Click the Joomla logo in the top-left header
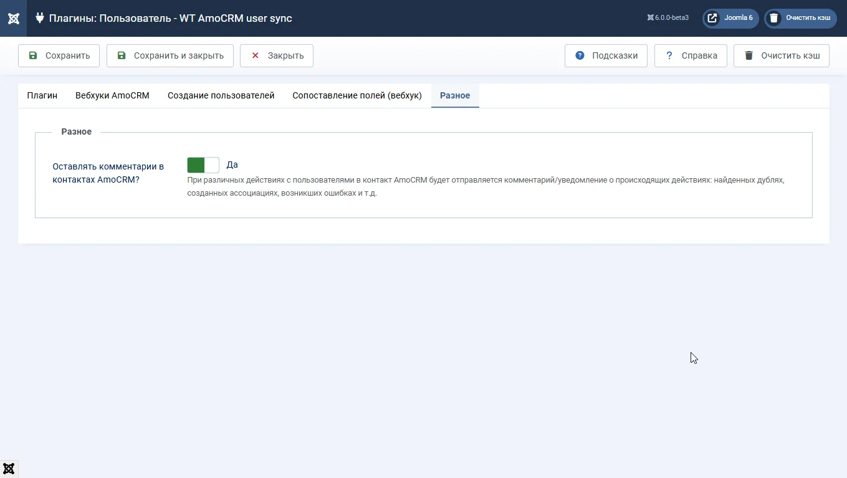Image resolution: width=847 pixels, height=478 pixels. pos(13,18)
